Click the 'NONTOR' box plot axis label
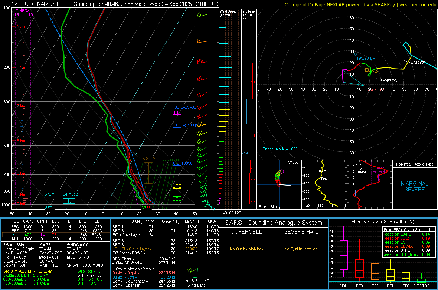The image size is (438, 290). [422, 286]
